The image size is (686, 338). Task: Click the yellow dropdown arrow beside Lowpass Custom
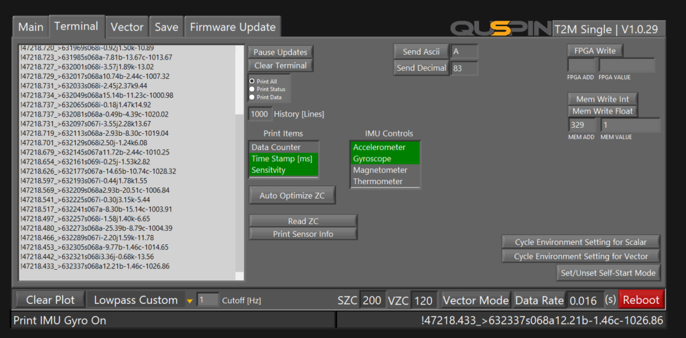pos(190,301)
